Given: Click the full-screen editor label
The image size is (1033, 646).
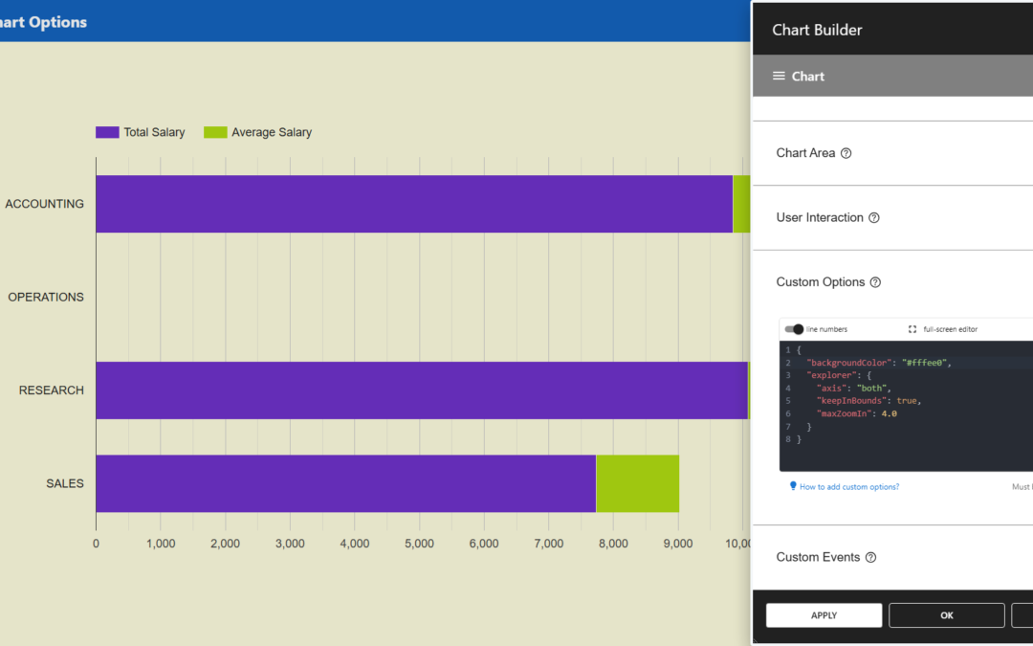Looking at the screenshot, I should (x=950, y=329).
